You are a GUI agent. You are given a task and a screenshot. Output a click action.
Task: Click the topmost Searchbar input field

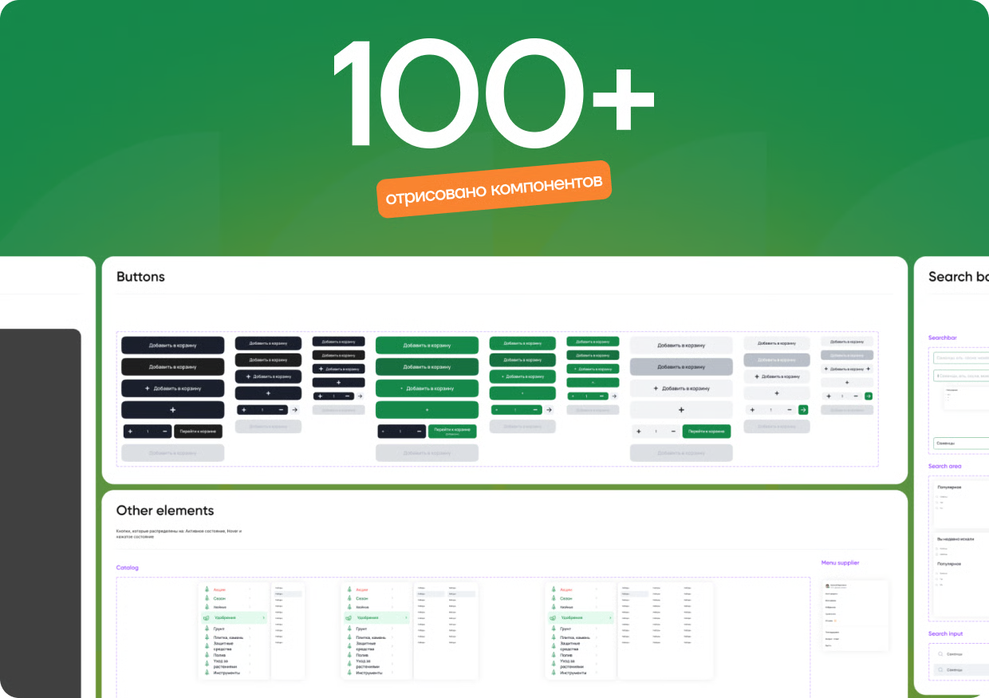(961, 358)
